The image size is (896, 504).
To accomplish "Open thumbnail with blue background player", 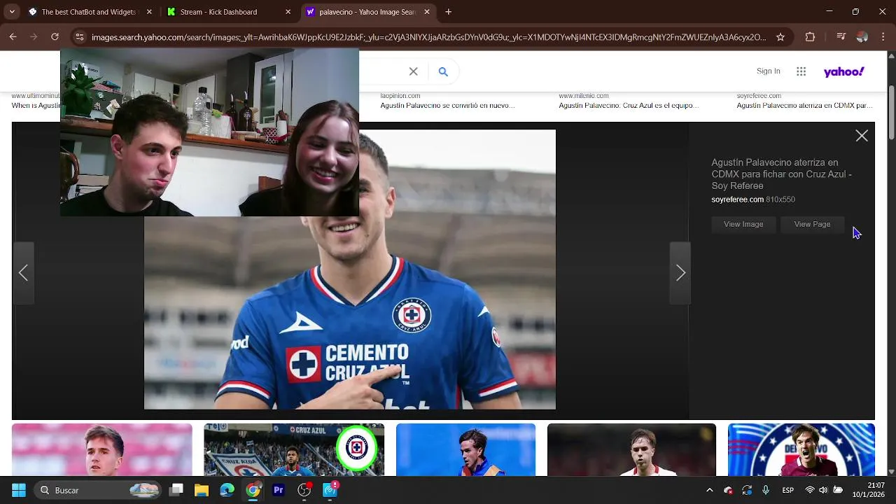I will [x=465, y=449].
